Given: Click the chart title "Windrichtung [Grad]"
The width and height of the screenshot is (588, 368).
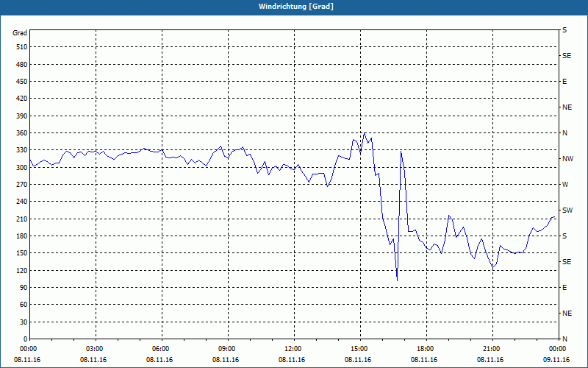Looking at the screenshot, I should (296, 7).
